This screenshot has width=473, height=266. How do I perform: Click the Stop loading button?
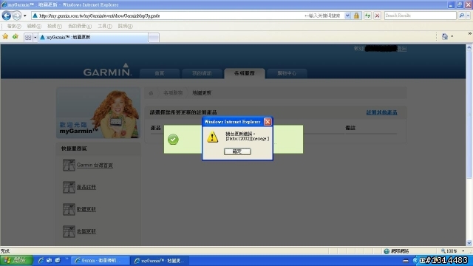point(377,16)
